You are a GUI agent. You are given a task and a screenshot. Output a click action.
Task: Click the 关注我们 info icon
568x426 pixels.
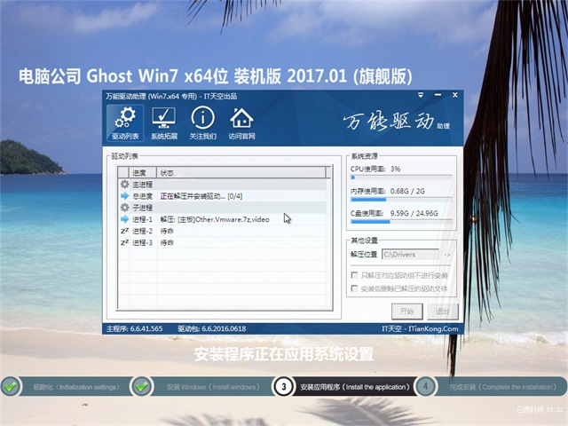(203, 123)
